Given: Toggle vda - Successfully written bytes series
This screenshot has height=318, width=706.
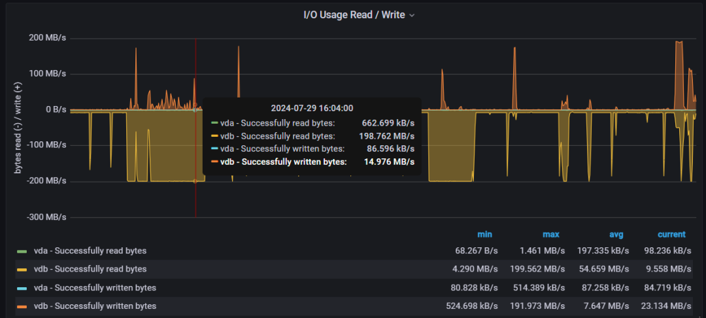Looking at the screenshot, I should (x=95, y=288).
